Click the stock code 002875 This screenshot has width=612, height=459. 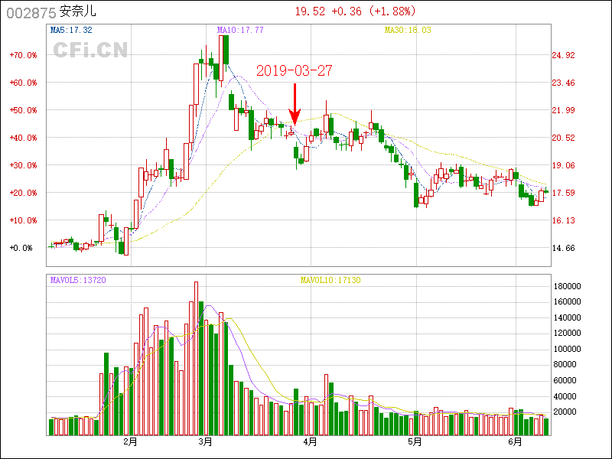(31, 12)
